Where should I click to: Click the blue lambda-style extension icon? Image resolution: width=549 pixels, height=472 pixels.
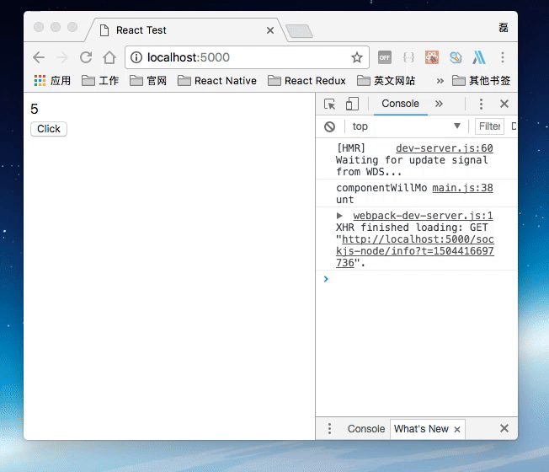pyautogui.click(x=478, y=57)
